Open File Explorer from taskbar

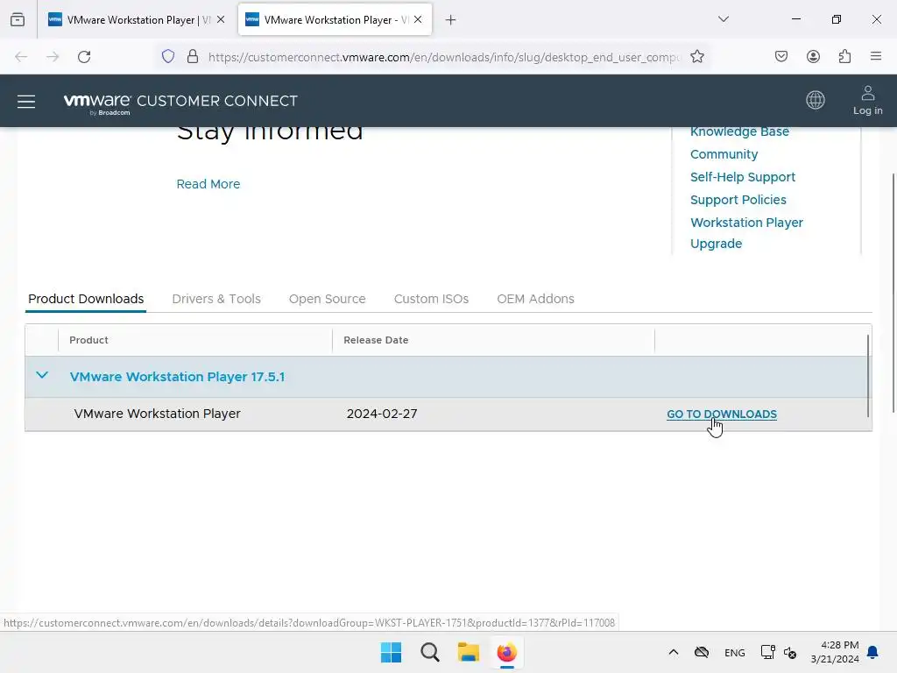468,652
